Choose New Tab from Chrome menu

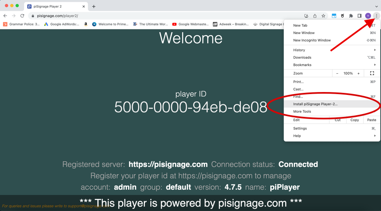332,25
